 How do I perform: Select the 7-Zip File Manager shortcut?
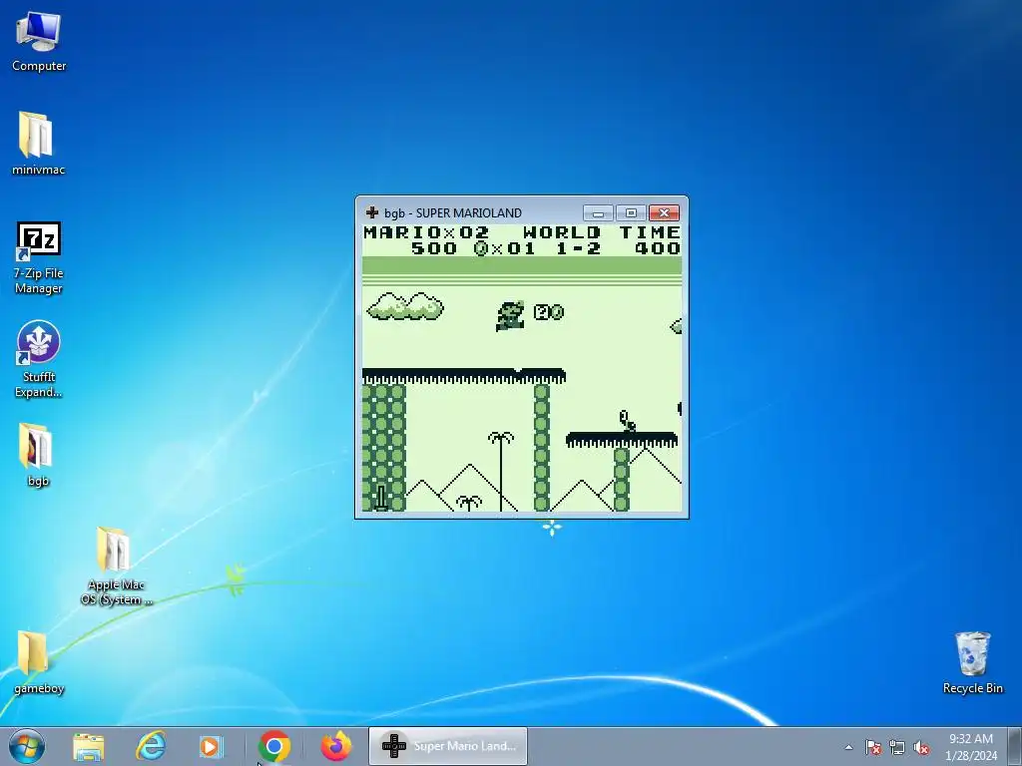(x=39, y=258)
